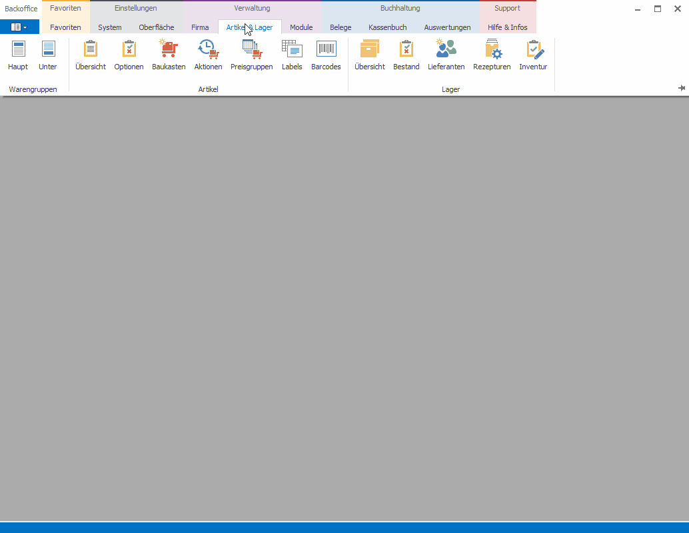Open Lieferanten
This screenshot has width=689, height=533.
pos(446,55)
